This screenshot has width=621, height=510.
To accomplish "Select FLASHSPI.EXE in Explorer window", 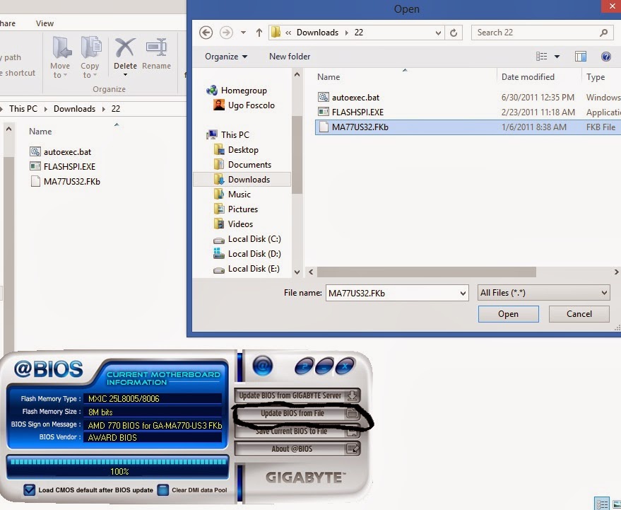I will coord(63,166).
